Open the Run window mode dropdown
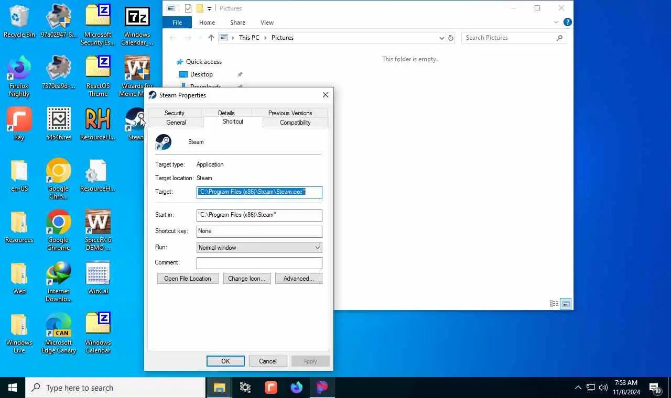This screenshot has width=671, height=398. coord(259,247)
